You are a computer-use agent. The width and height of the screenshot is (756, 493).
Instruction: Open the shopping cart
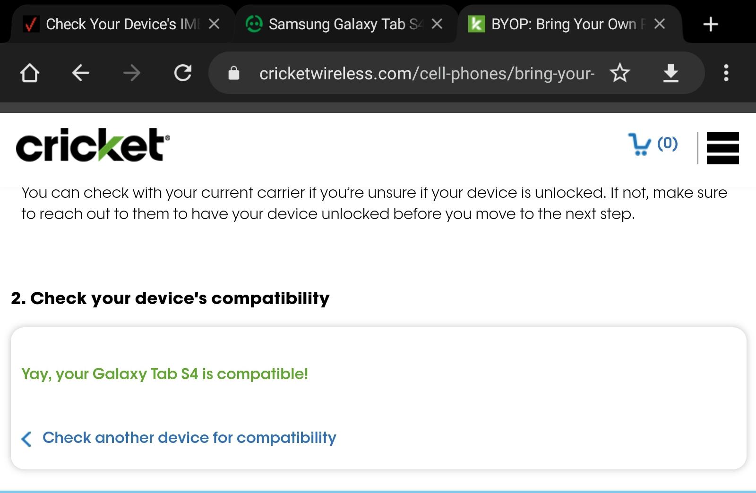[653, 144]
